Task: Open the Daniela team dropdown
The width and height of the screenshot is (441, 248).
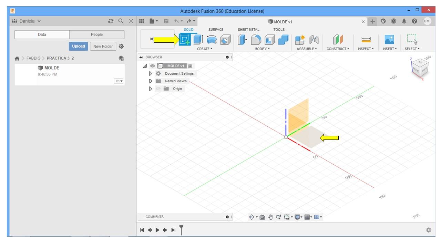Action: [26, 21]
